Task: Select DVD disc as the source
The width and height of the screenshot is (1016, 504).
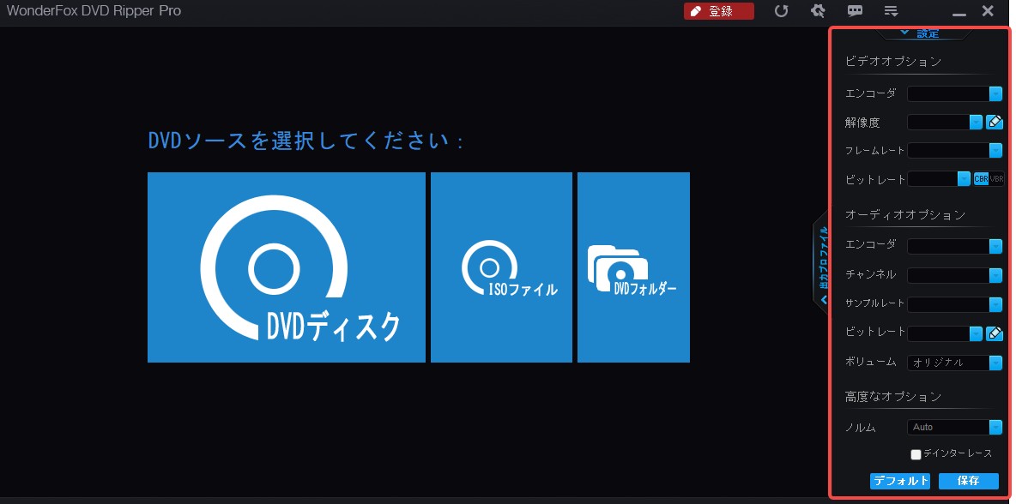Action: coord(286,267)
